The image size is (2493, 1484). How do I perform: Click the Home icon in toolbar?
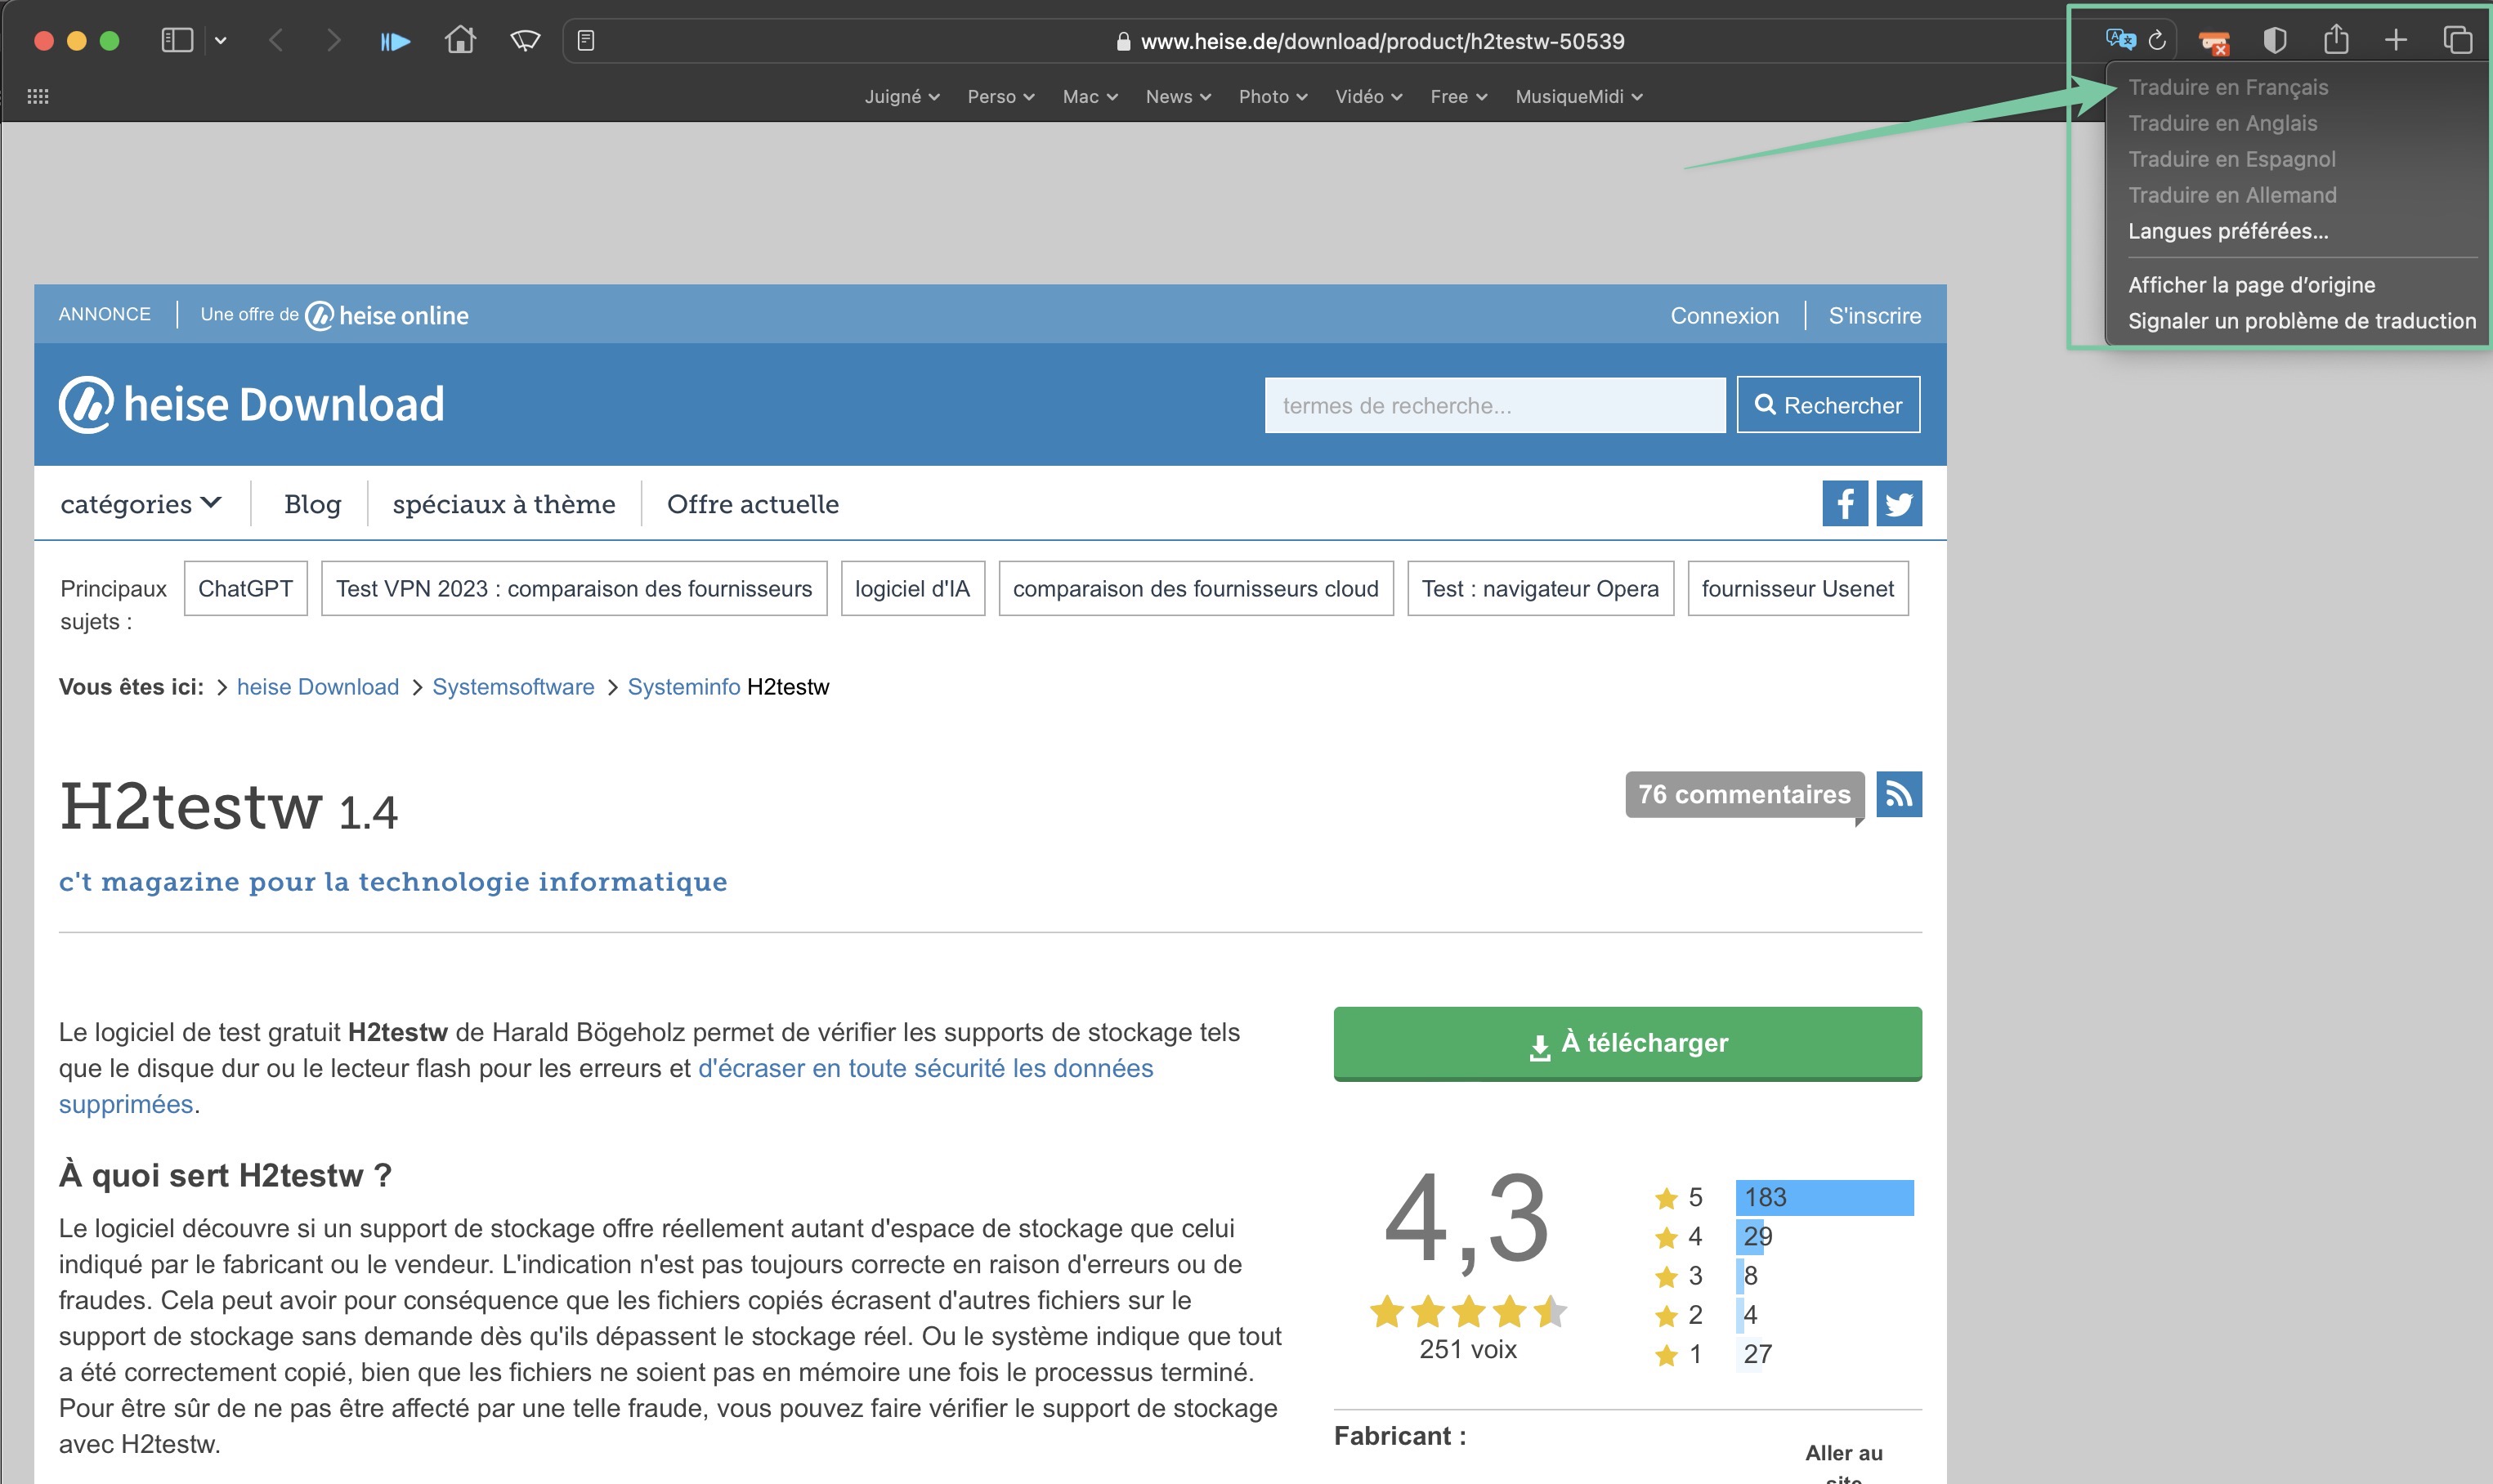click(x=460, y=40)
